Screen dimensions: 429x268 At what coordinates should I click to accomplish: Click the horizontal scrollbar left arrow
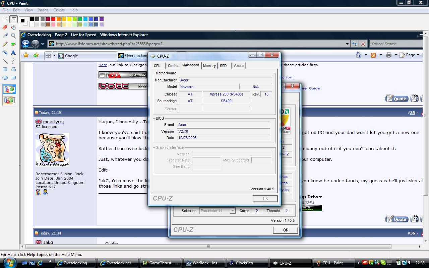[x=22, y=247]
